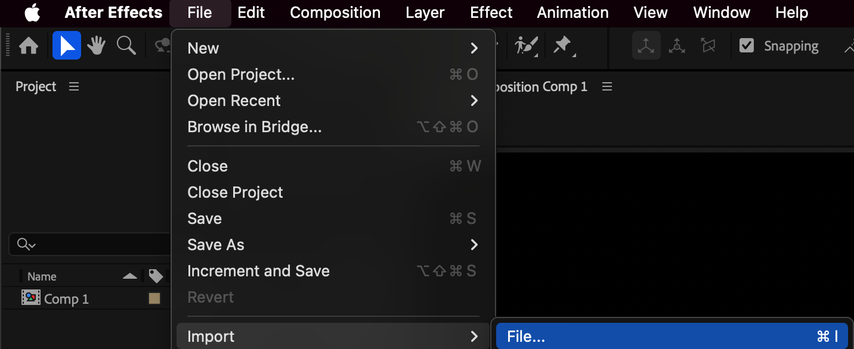
Task: Click Increment and Save menu entry
Action: coord(333,271)
